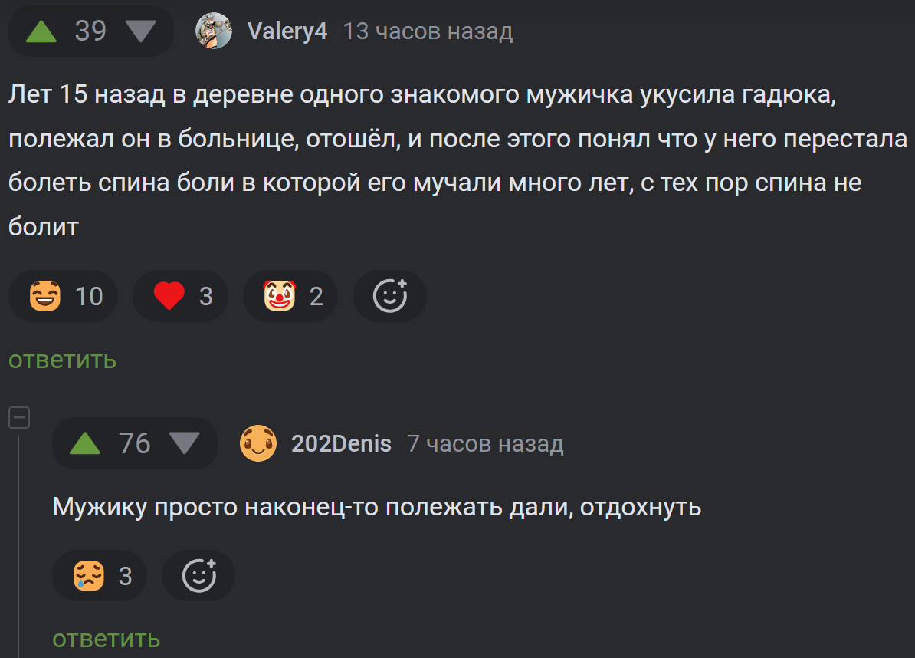Toggle crying emoji reaction on 202Denis's reply
The height and width of the screenshot is (658, 915).
(x=100, y=576)
